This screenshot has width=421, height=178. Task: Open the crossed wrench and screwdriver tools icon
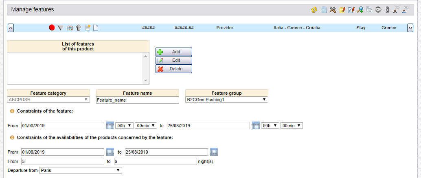pyautogui.click(x=333, y=10)
